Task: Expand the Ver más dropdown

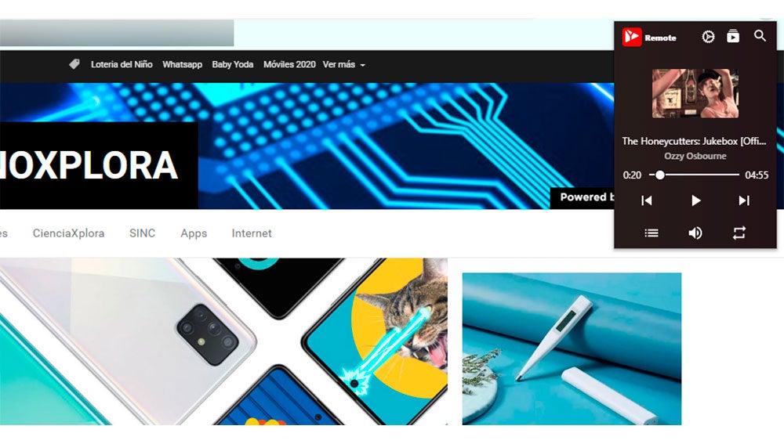Action: click(x=343, y=64)
